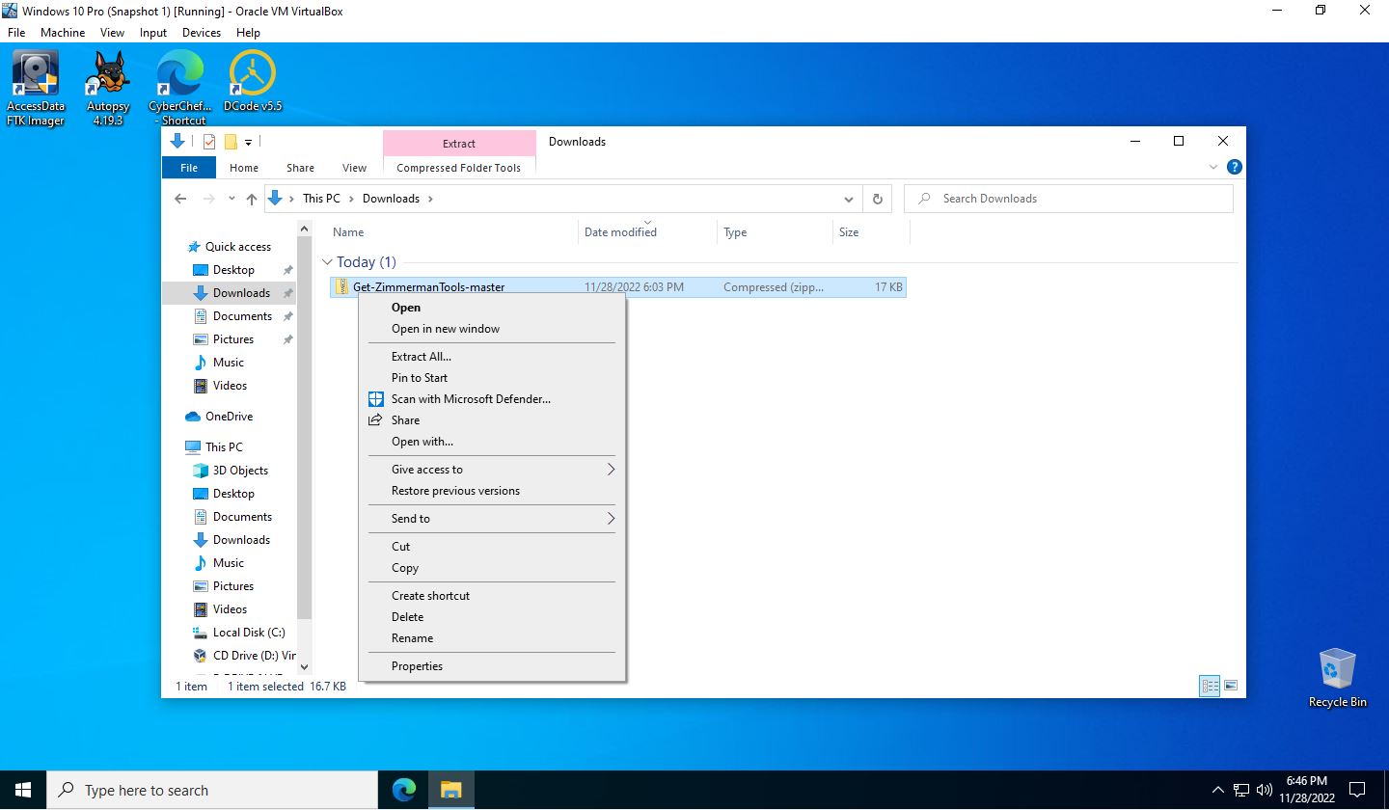Open Videos under This PC
Viewport: 1389px width, 810px height.
[x=230, y=609]
